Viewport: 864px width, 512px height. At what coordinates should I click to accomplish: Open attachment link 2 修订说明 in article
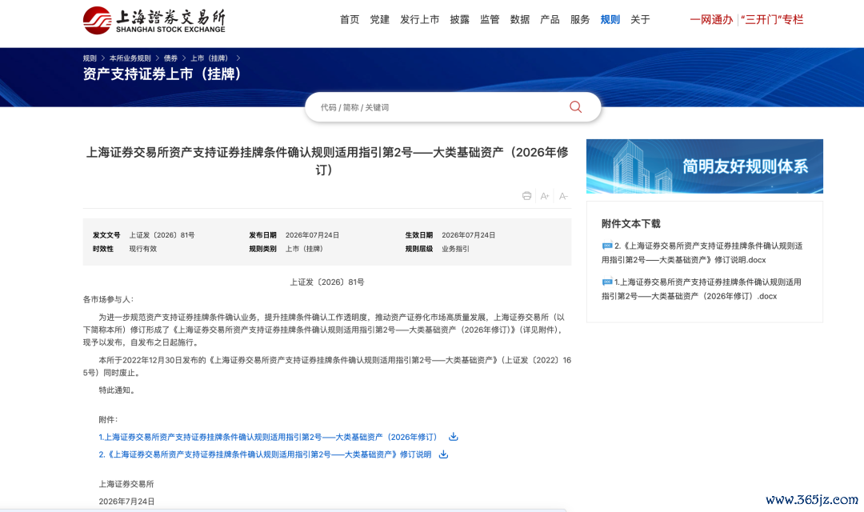[265, 454]
